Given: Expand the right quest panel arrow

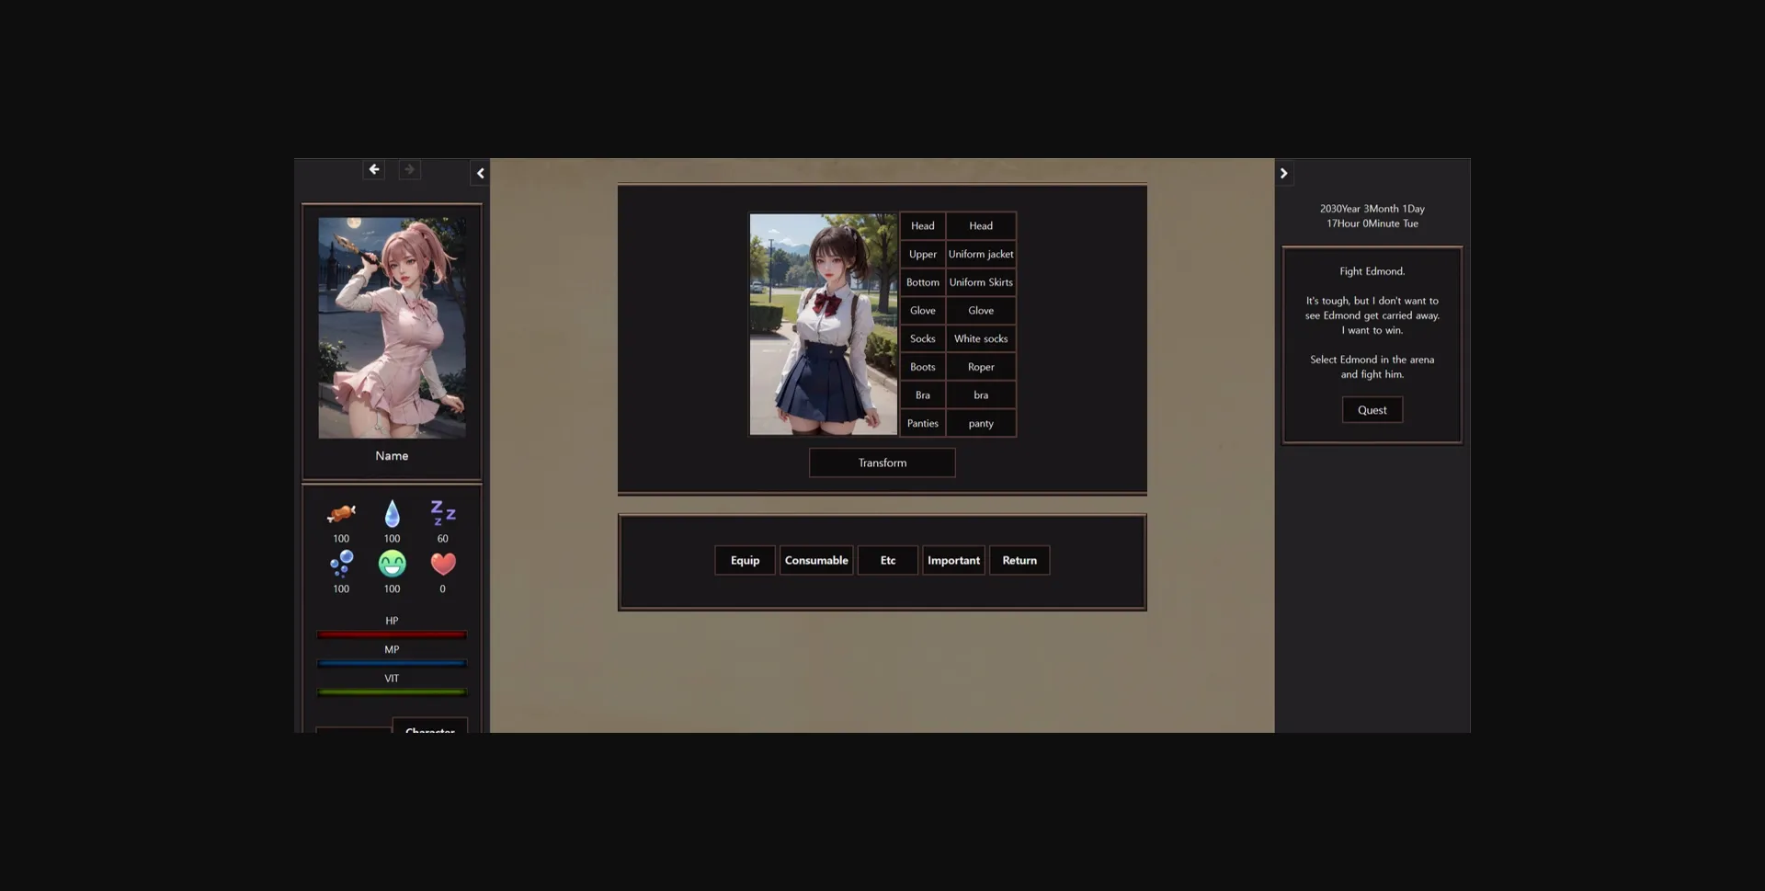Looking at the screenshot, I should click(1284, 174).
